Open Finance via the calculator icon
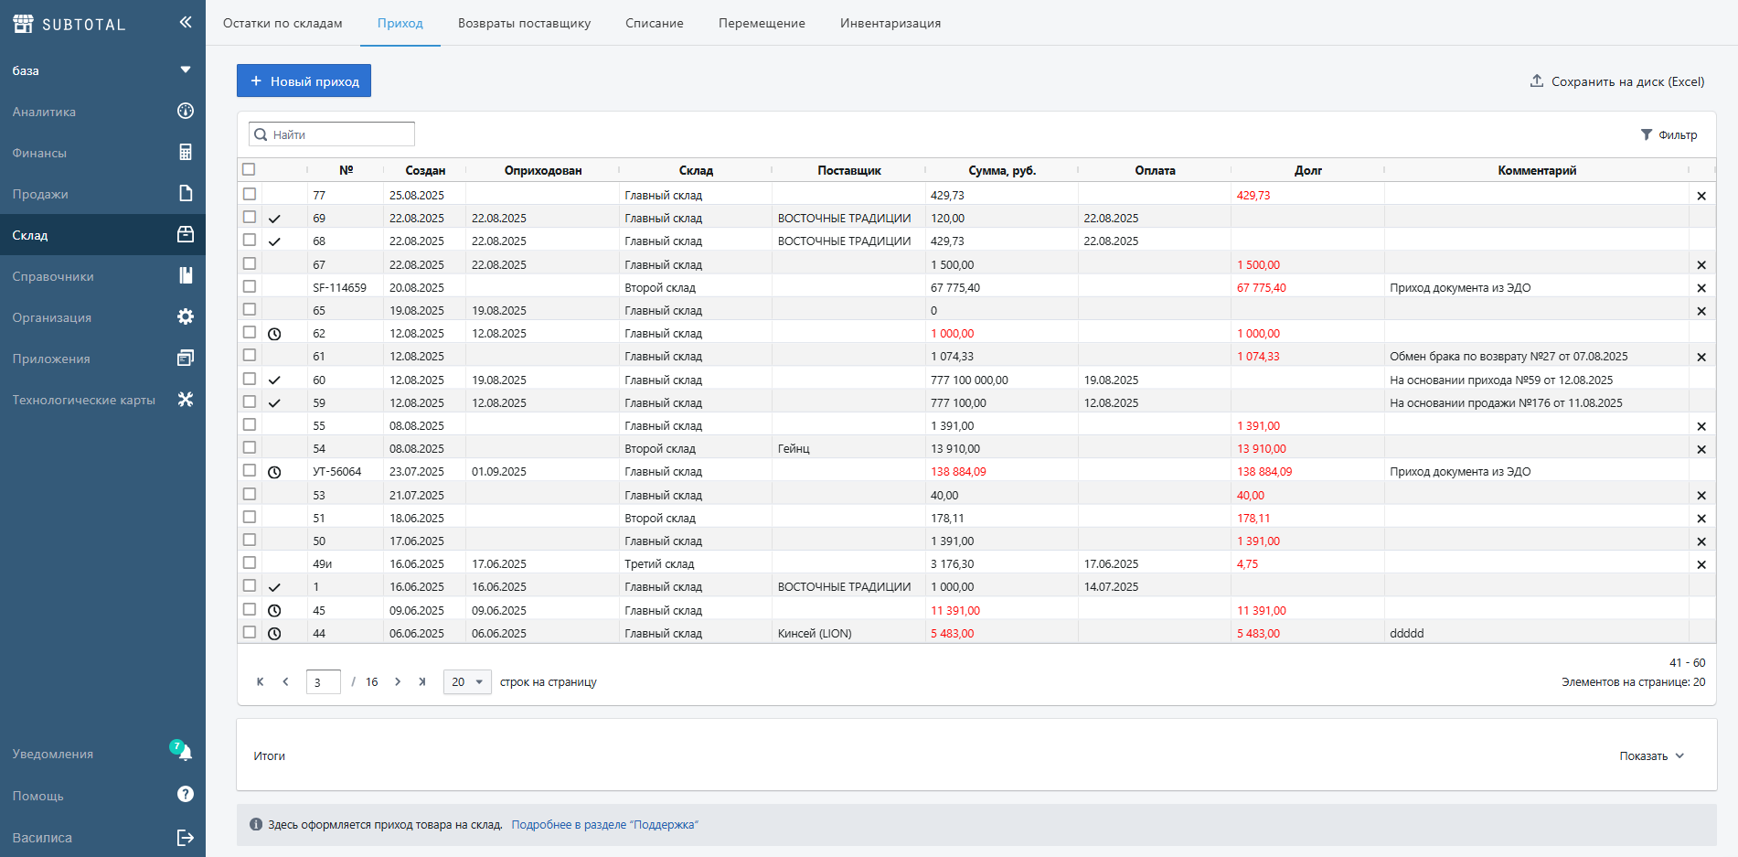The image size is (1738, 857). tap(186, 153)
